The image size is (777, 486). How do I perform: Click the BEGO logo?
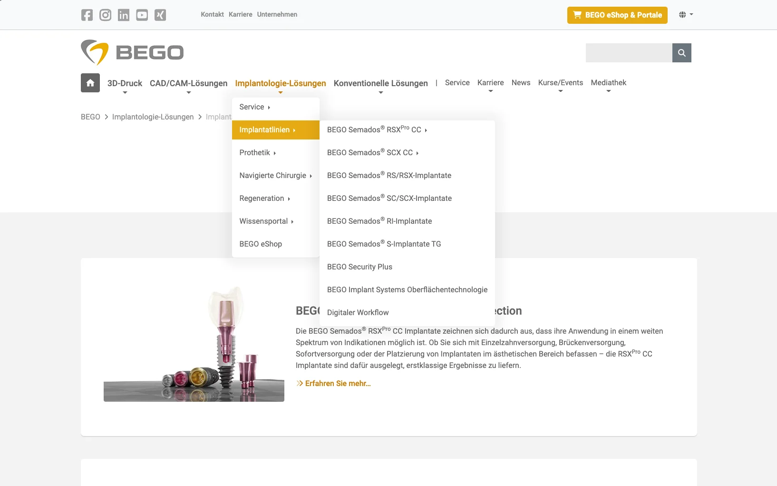(x=132, y=52)
